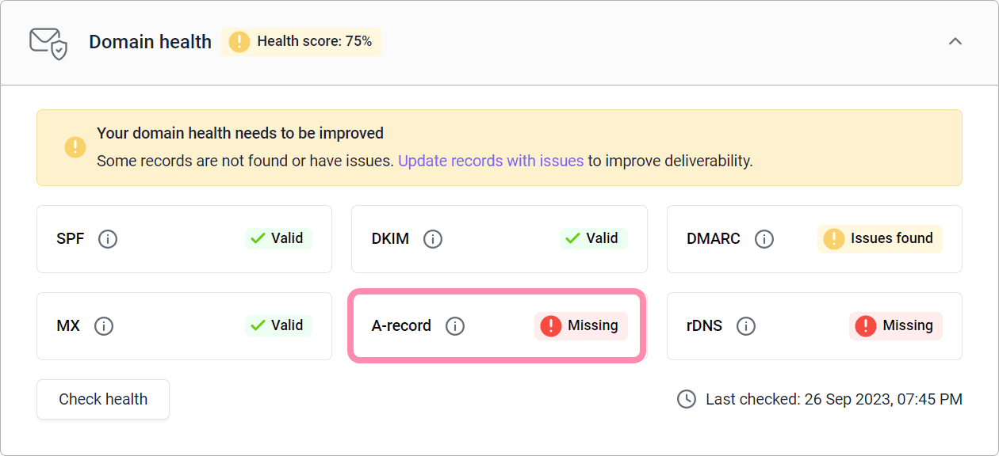Click the MX Valid status badge

(x=278, y=325)
